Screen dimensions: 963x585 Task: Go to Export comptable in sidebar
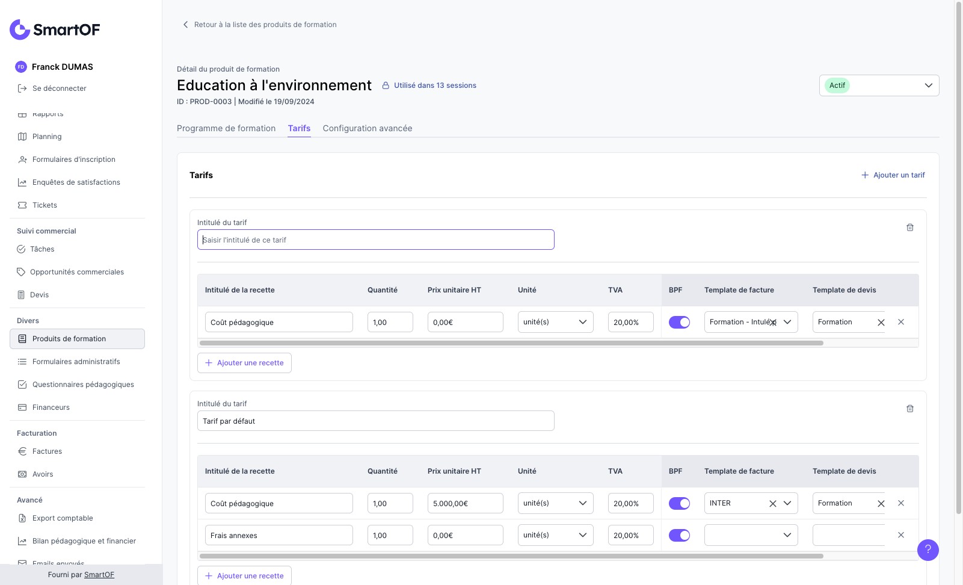[63, 518]
